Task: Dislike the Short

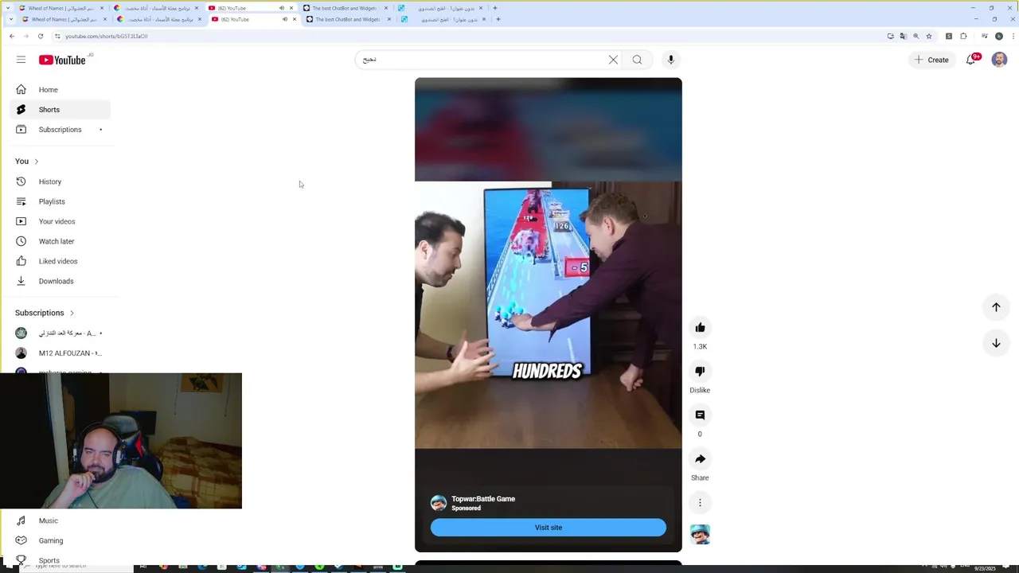Action: coord(700,372)
